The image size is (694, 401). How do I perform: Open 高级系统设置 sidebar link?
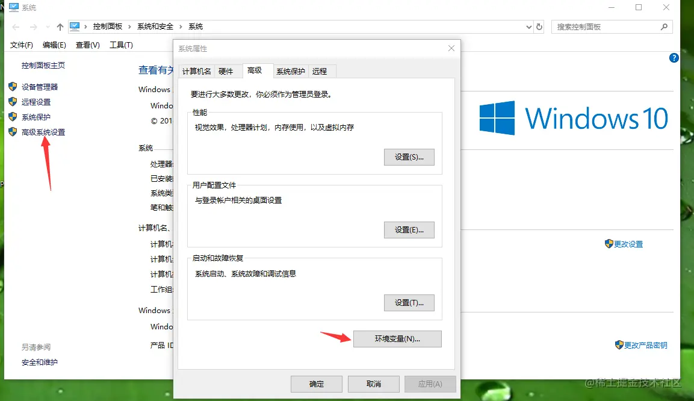pos(43,132)
